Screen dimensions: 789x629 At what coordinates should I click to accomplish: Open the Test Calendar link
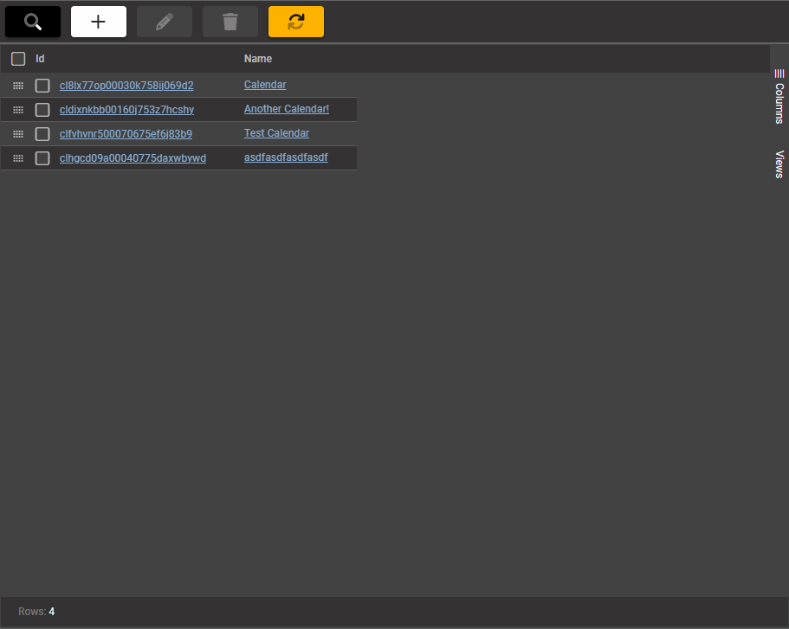(276, 132)
